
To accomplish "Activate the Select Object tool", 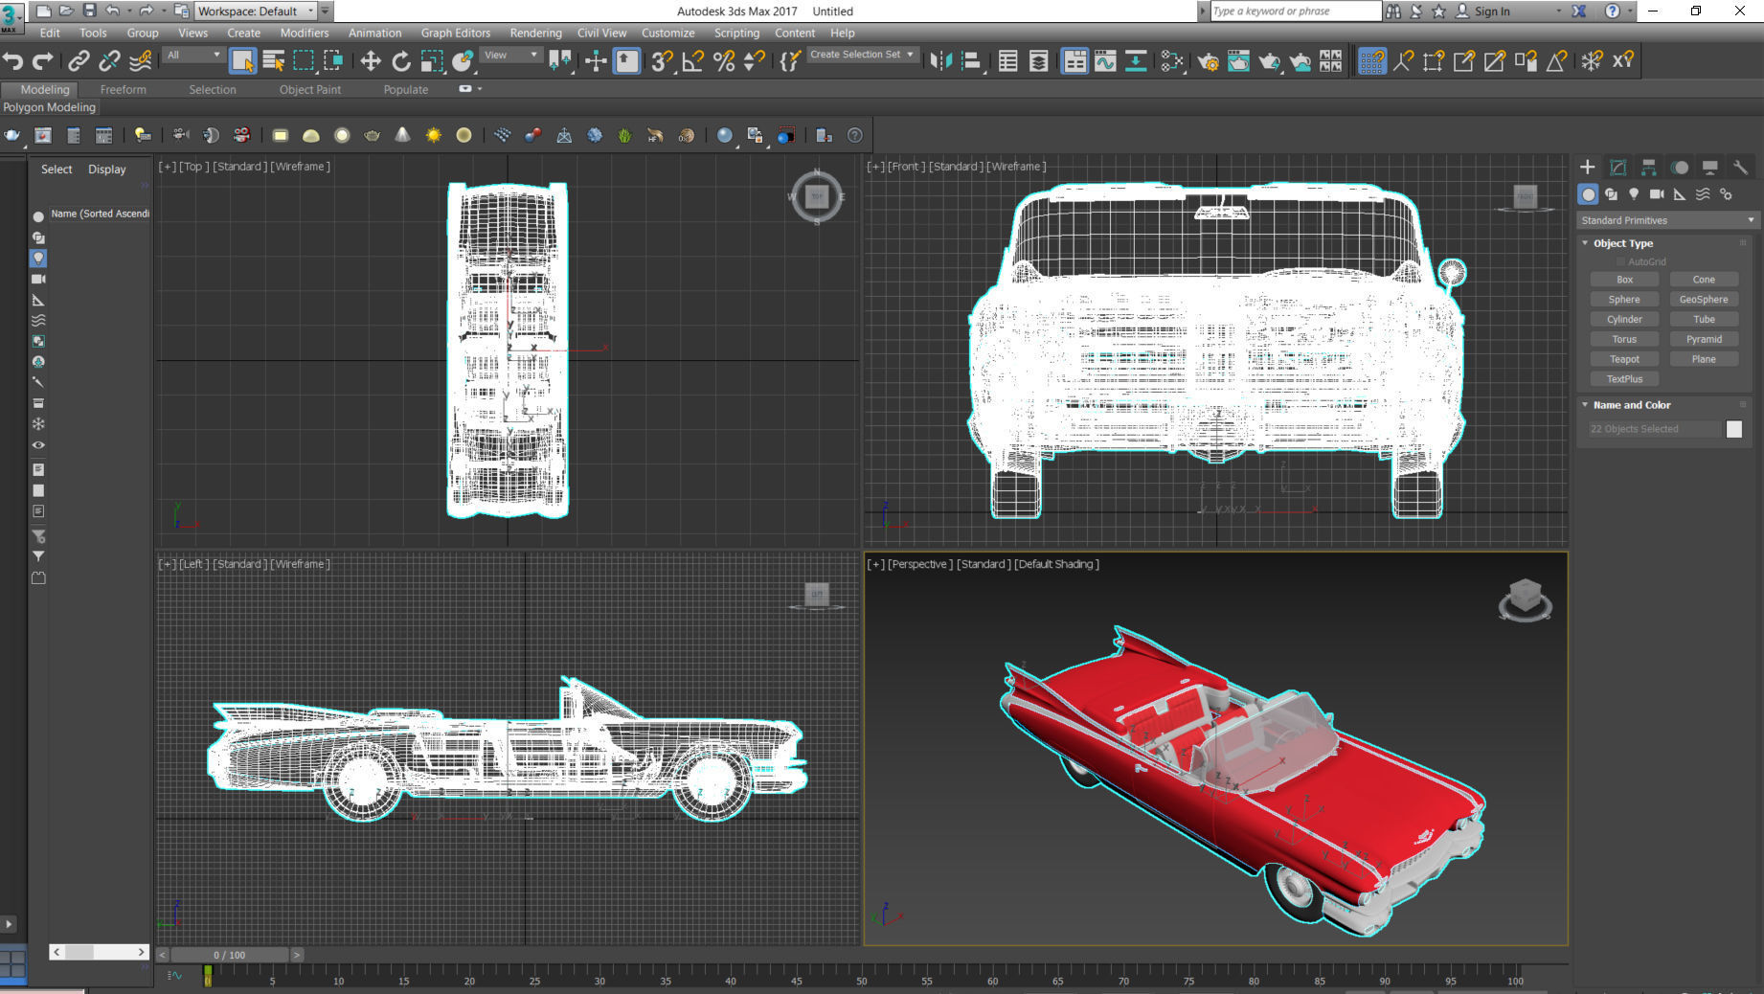I will click(x=242, y=61).
